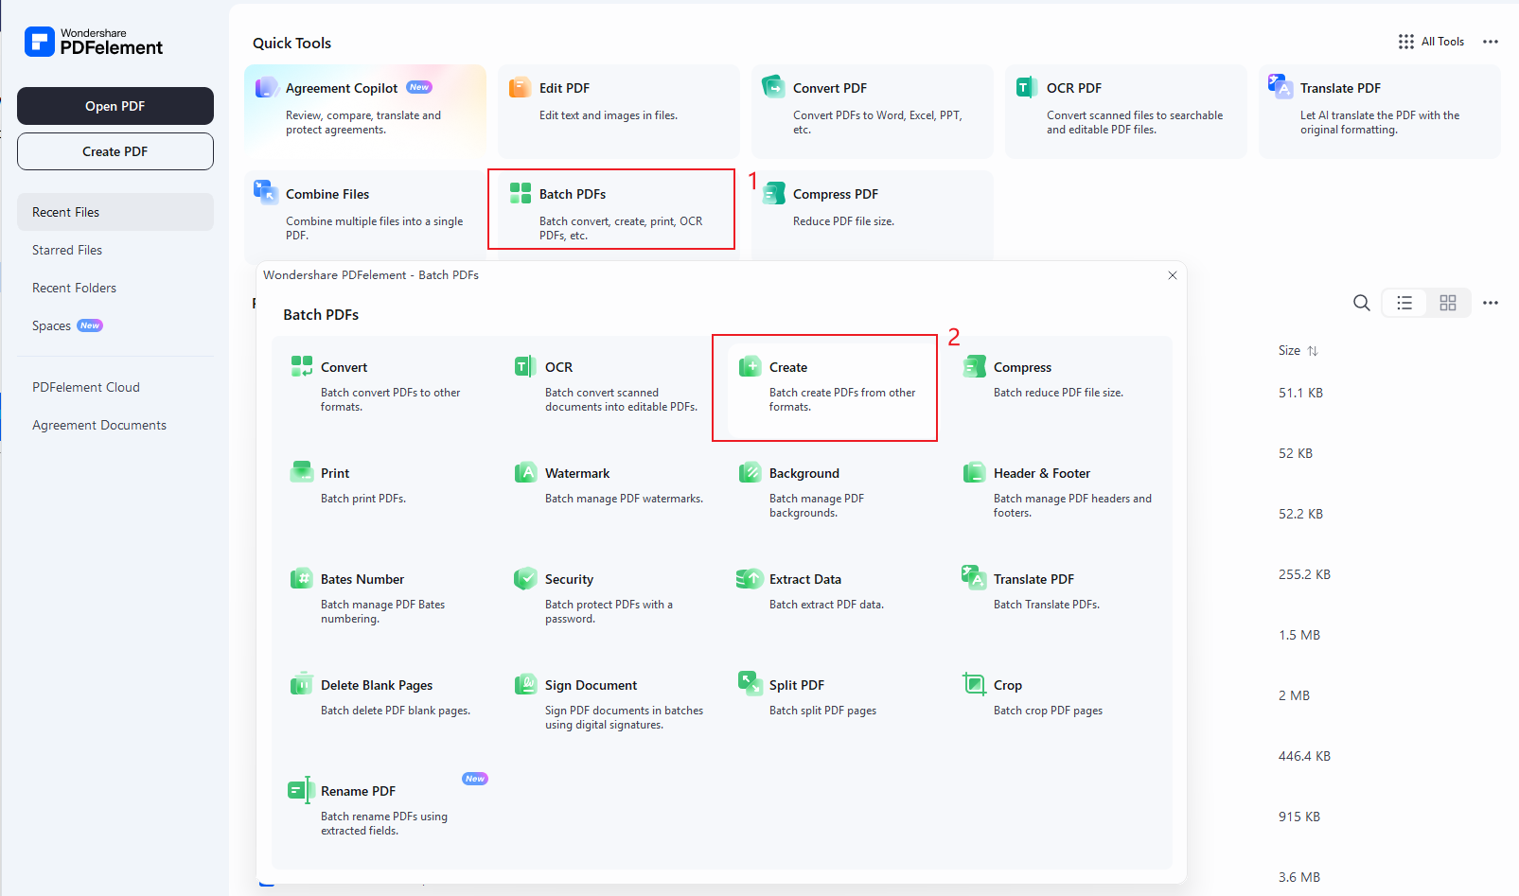
Task: Open the Edit PDF quick tool
Action: click(619, 111)
